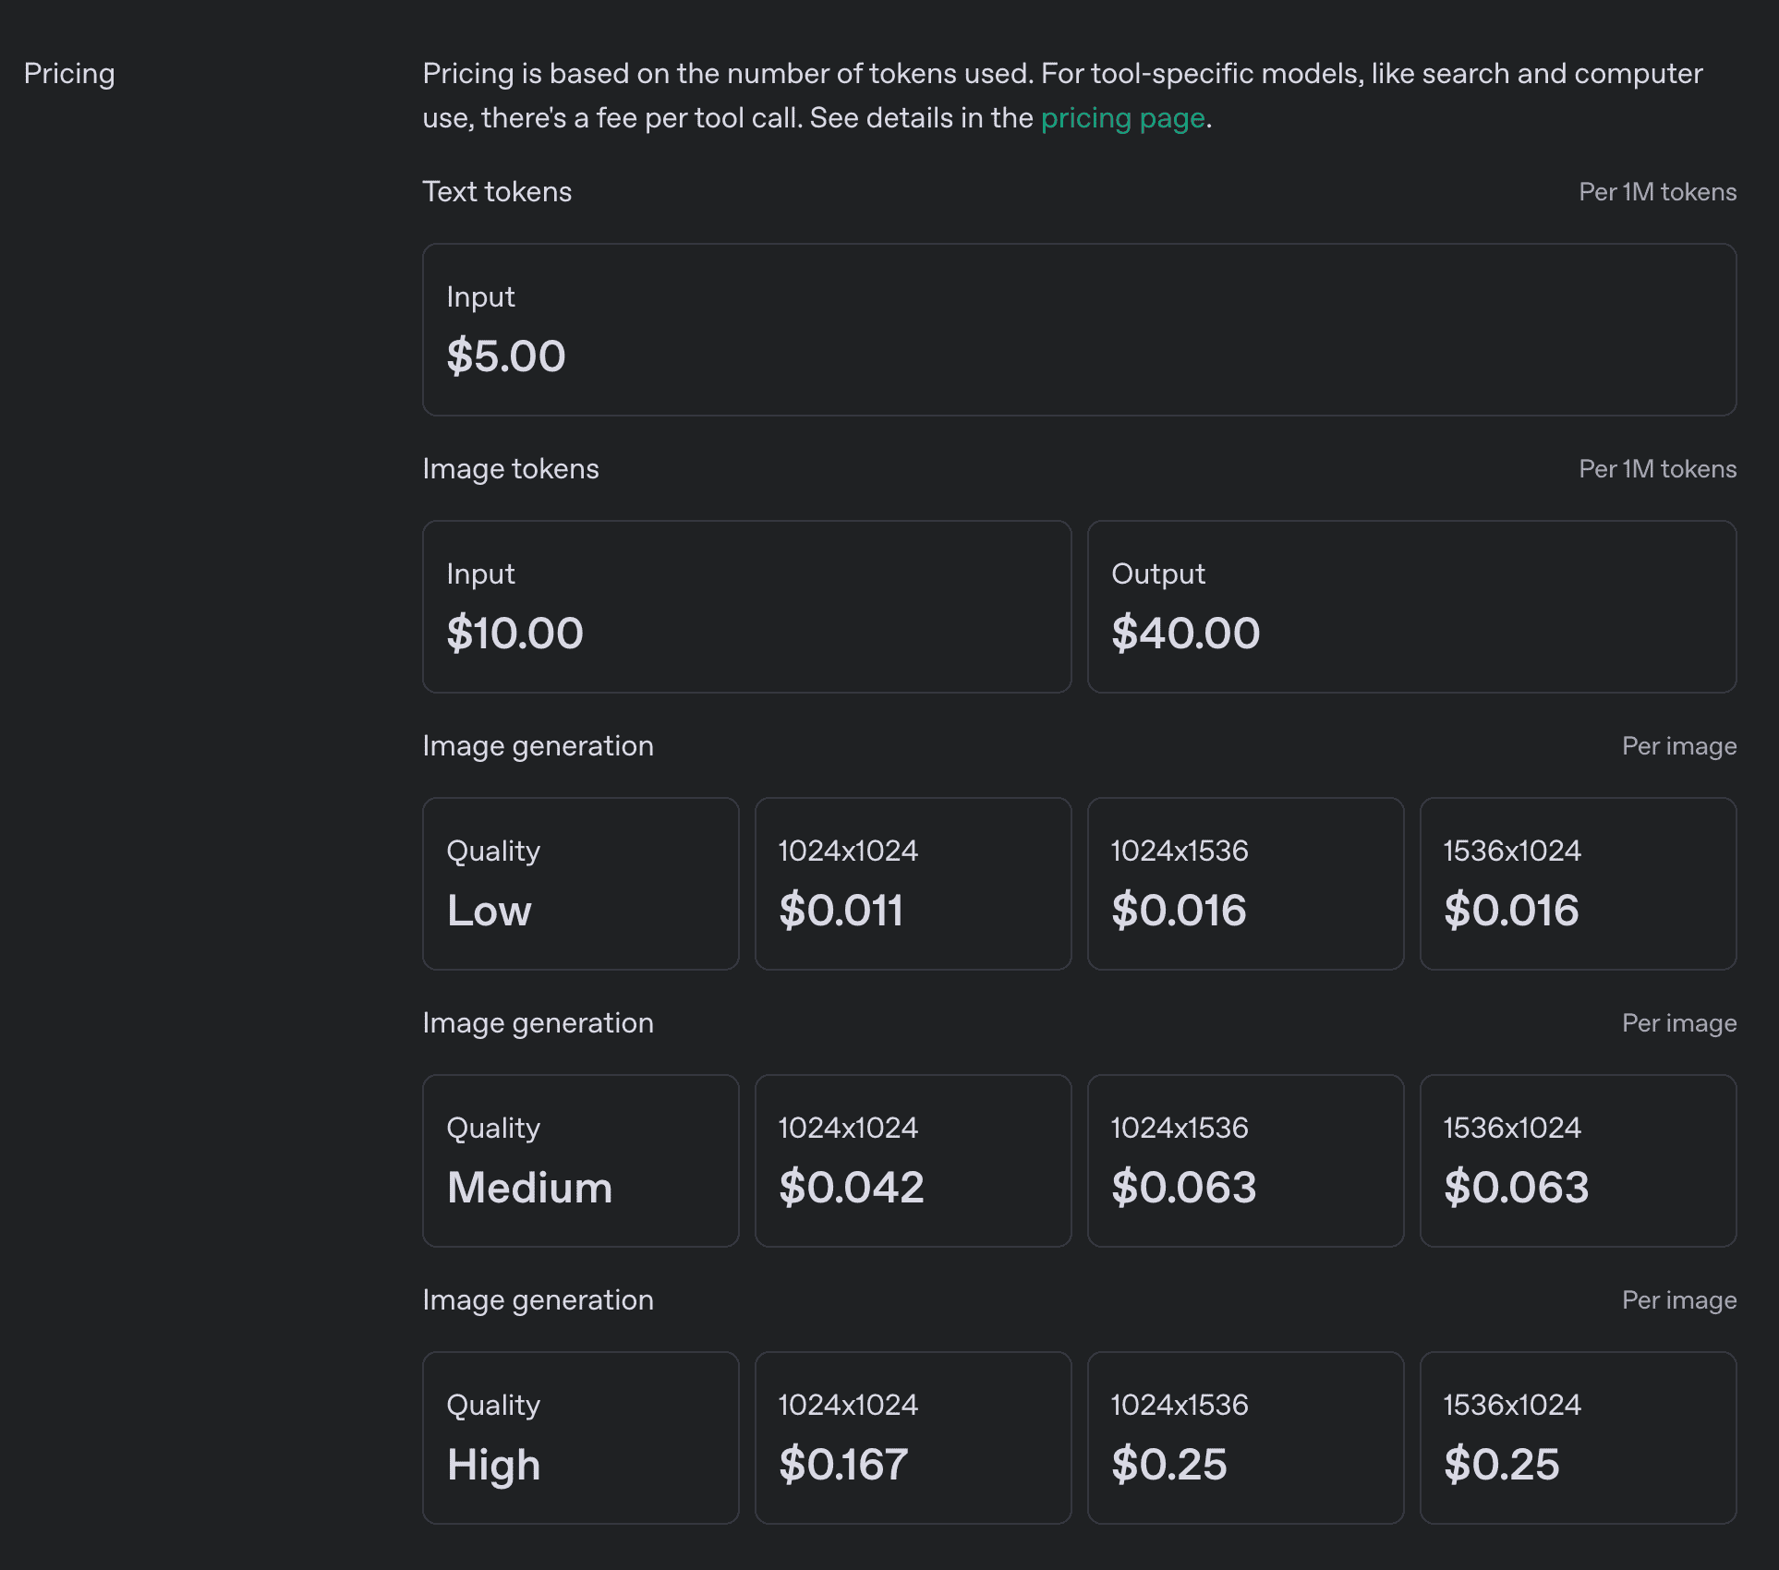Click the Image tokens heading
The height and width of the screenshot is (1570, 1779).
[x=510, y=469]
